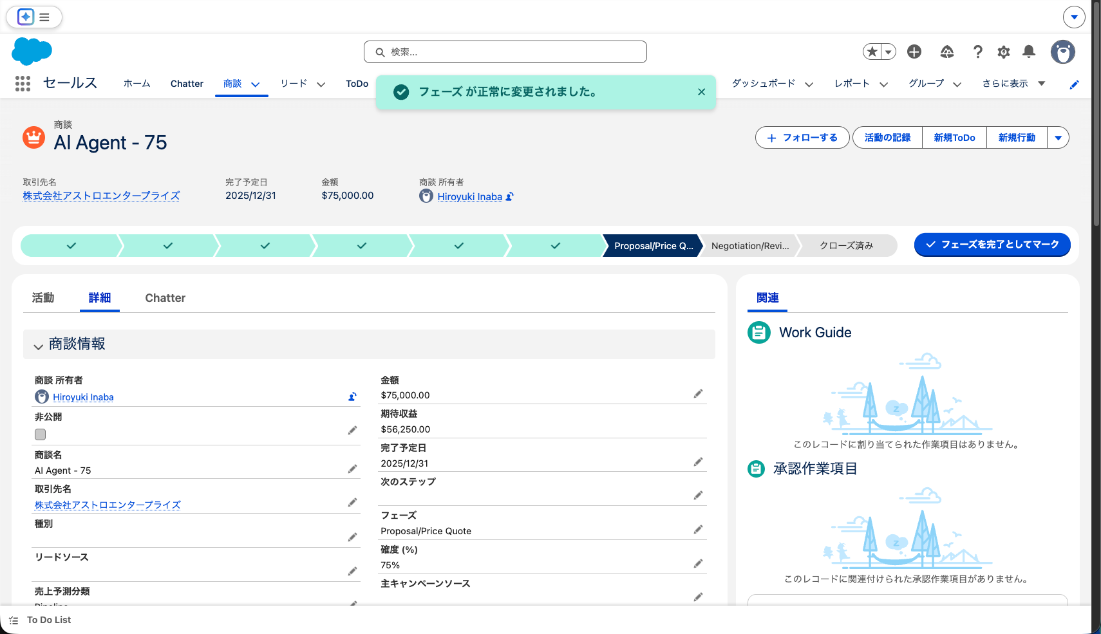
Task: Click the Work Guide clipboard icon
Action: pos(759,332)
